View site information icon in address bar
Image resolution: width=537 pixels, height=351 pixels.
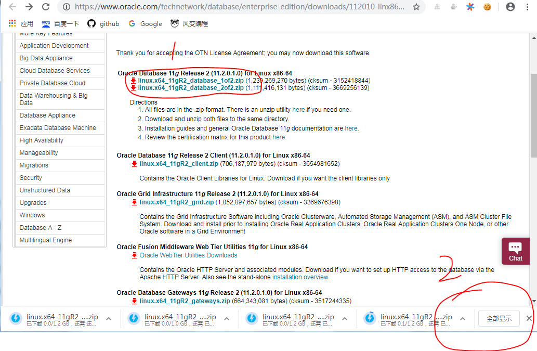[x=67, y=7]
